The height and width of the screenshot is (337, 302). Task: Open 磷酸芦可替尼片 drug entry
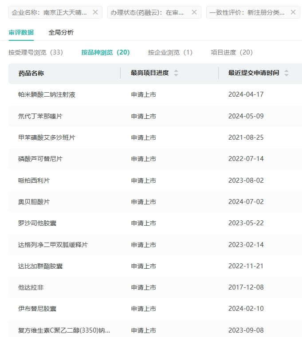[40, 159]
